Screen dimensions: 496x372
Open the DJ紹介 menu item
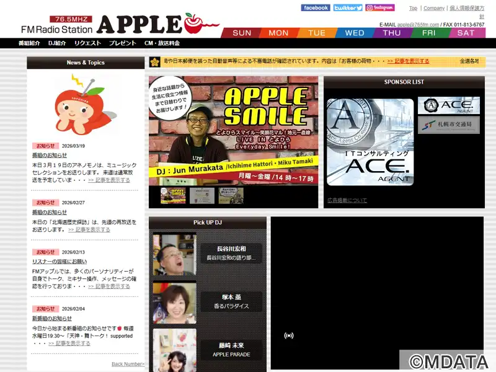pyautogui.click(x=57, y=43)
